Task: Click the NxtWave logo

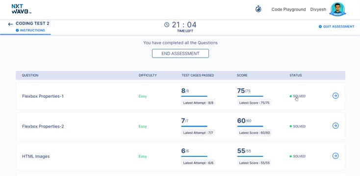Action: (x=21, y=9)
